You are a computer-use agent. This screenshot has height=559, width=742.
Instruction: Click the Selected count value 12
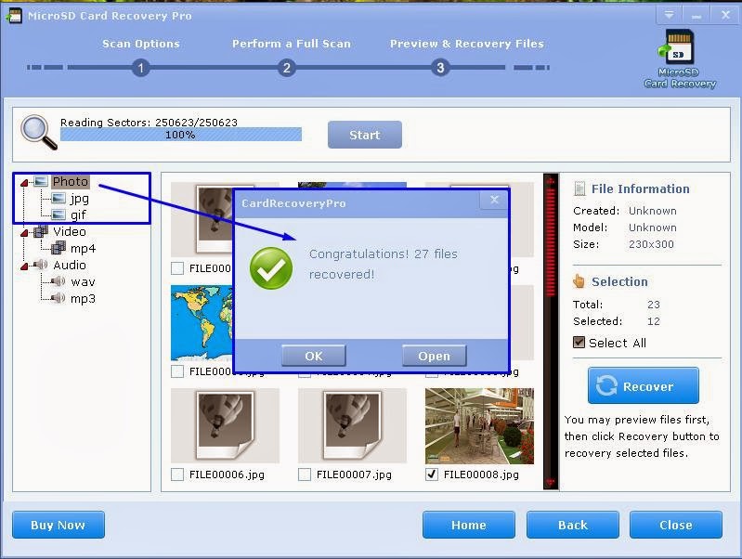click(x=654, y=321)
